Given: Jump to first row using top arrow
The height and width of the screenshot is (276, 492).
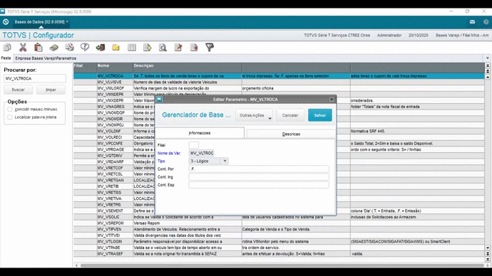Looking at the screenshot, I should click(488, 65).
